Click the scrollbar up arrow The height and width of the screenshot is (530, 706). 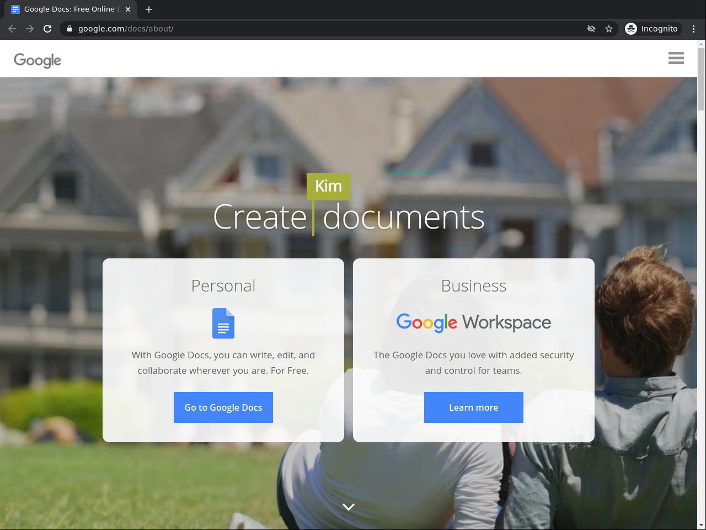pyautogui.click(x=702, y=44)
